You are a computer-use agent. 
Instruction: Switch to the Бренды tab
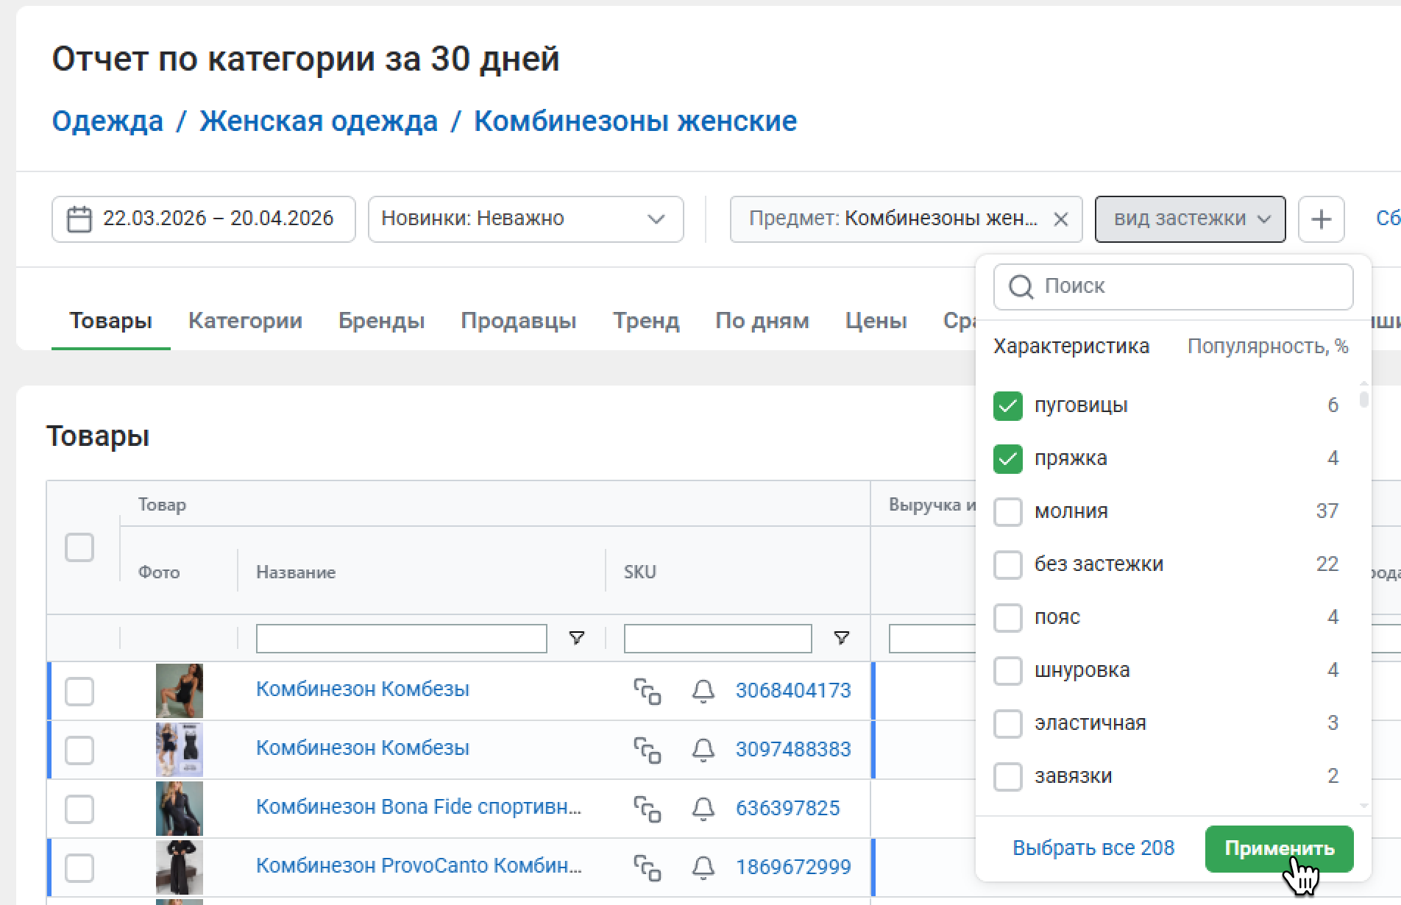click(x=381, y=322)
